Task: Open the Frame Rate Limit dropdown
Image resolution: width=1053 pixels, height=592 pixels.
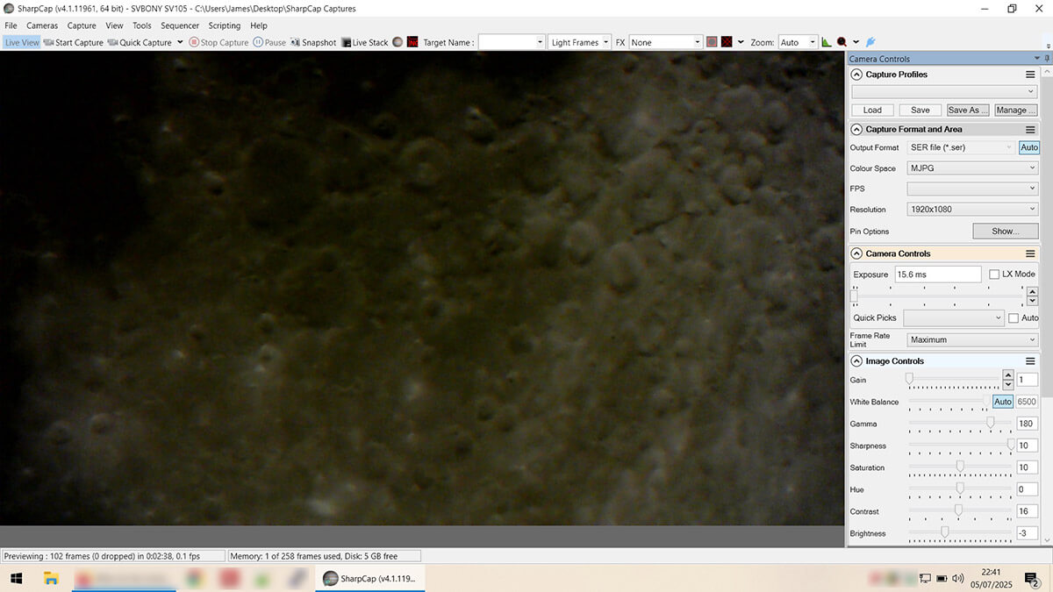Action: (972, 339)
